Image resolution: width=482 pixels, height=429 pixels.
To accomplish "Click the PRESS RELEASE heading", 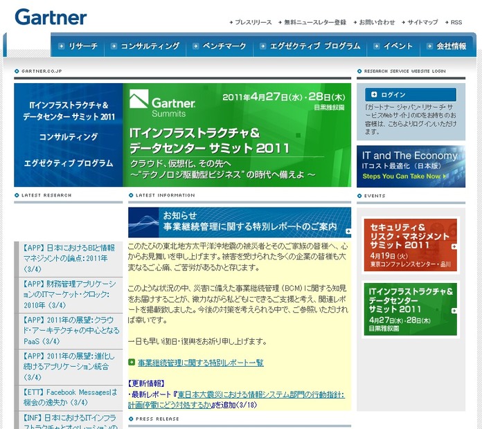I will (x=157, y=419).
